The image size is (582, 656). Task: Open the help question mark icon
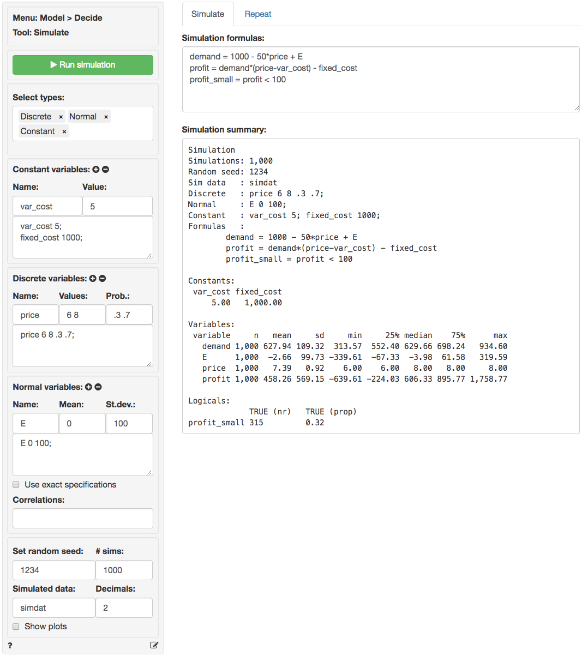tap(10, 646)
